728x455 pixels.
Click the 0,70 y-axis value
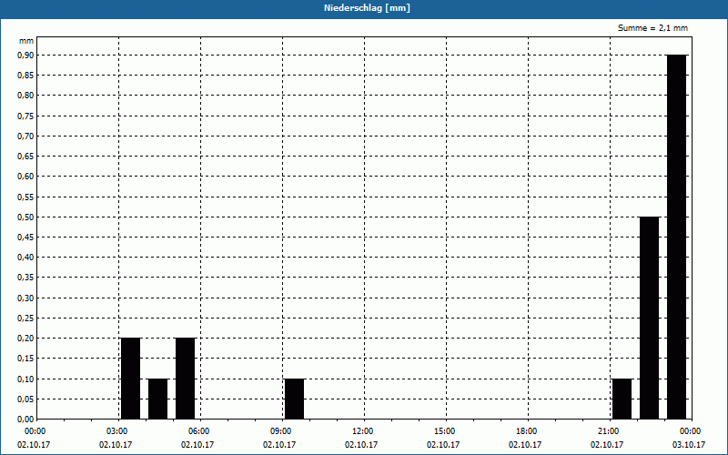[25, 136]
